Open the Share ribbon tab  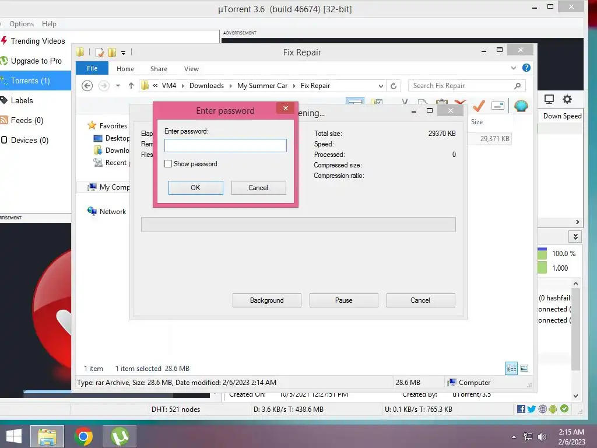[x=159, y=69]
